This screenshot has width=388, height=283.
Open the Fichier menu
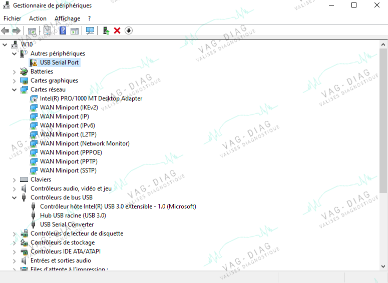[13, 18]
